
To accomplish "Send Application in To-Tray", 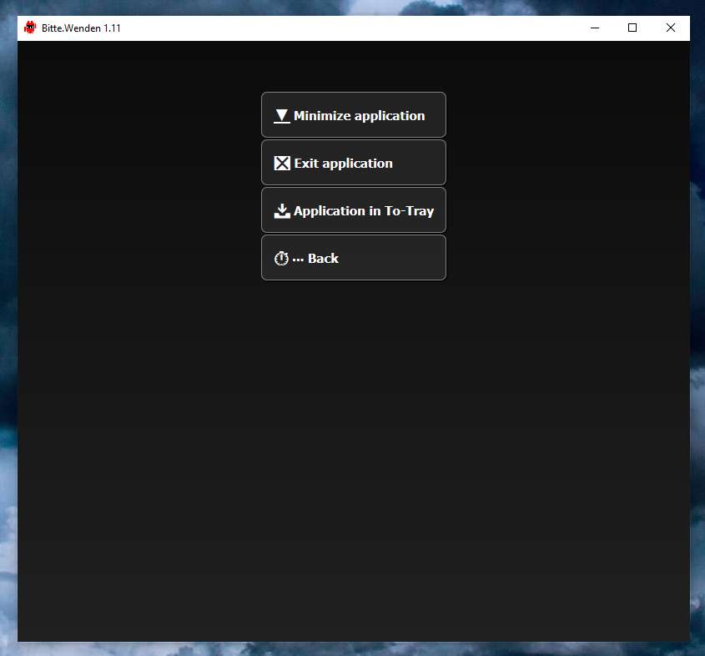I will click(354, 210).
